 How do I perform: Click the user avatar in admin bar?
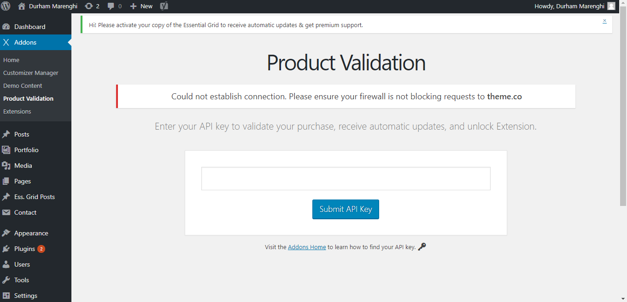click(x=611, y=6)
